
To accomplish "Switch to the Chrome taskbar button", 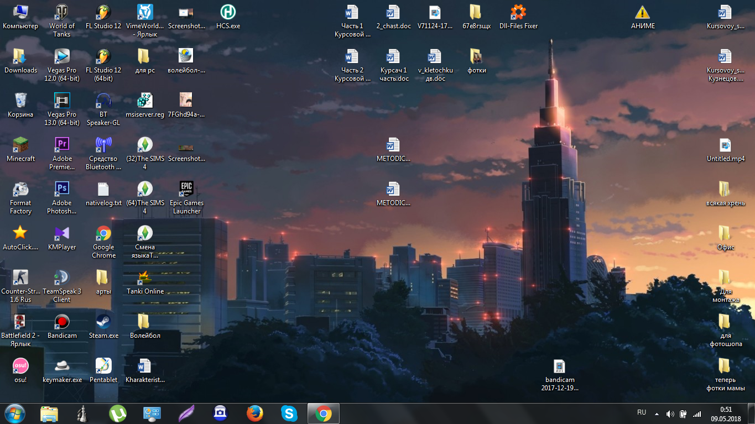I will coord(324,413).
